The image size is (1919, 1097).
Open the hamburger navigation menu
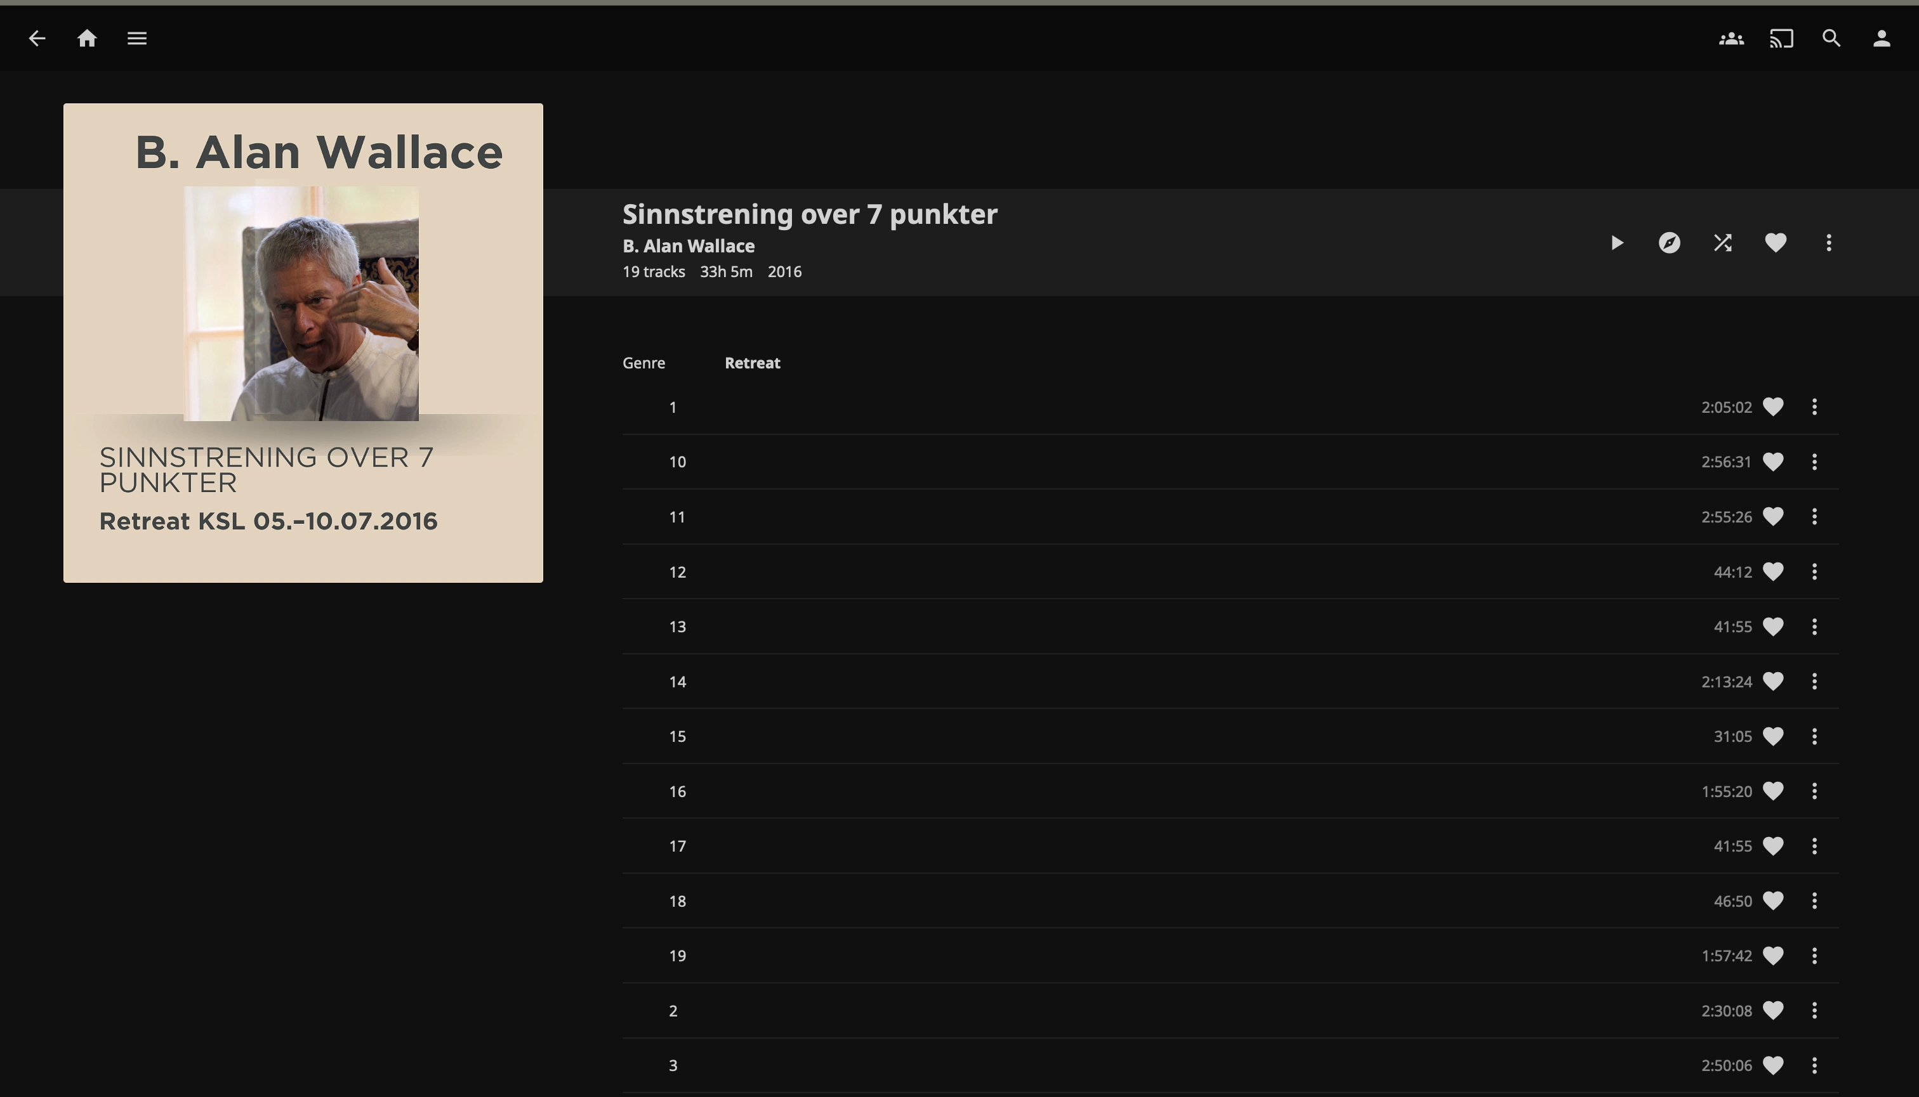point(136,39)
